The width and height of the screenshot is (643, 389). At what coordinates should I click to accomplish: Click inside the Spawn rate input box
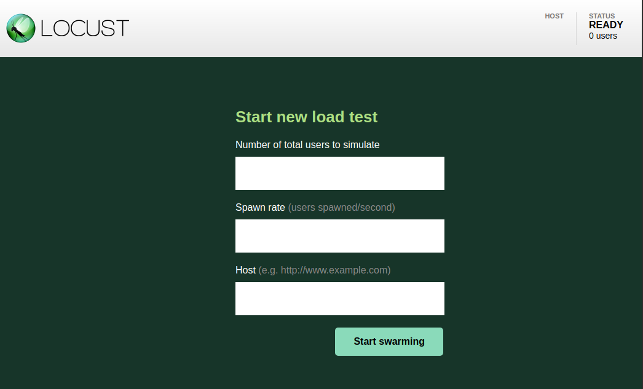(339, 235)
